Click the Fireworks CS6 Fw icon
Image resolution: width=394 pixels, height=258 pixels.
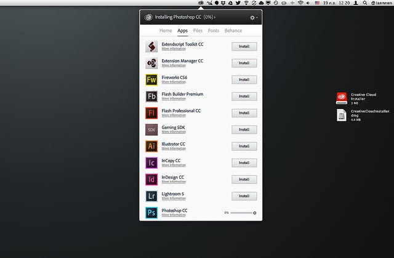coord(151,79)
